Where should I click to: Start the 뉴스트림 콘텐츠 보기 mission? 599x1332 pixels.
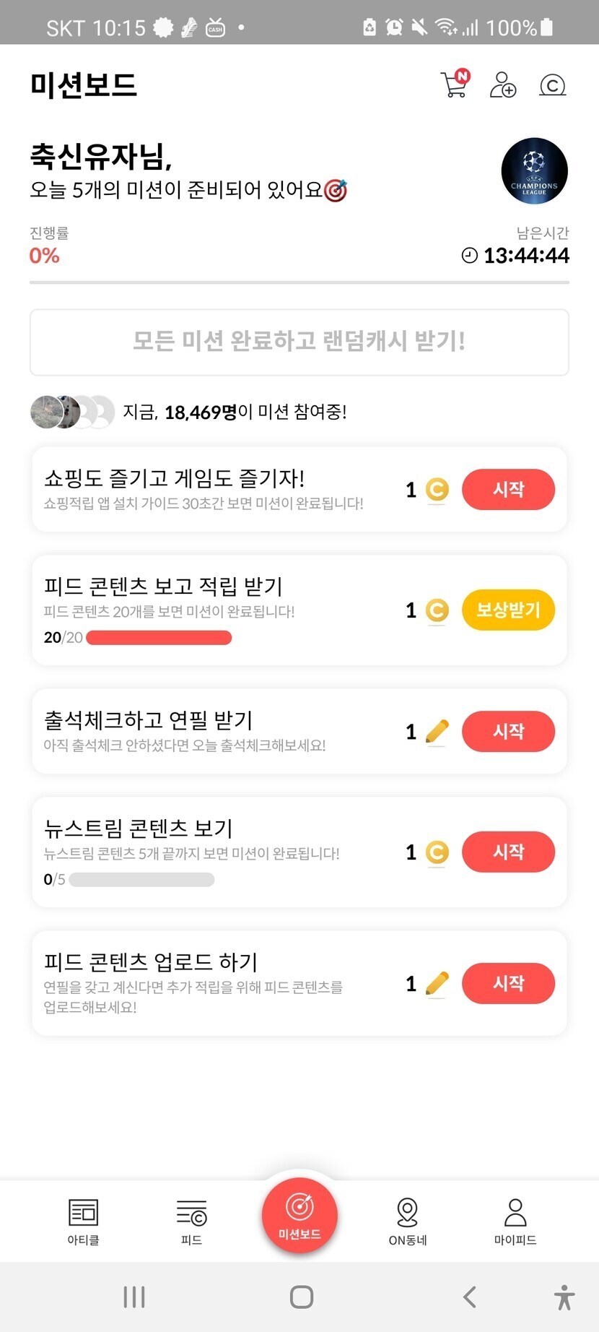(508, 852)
